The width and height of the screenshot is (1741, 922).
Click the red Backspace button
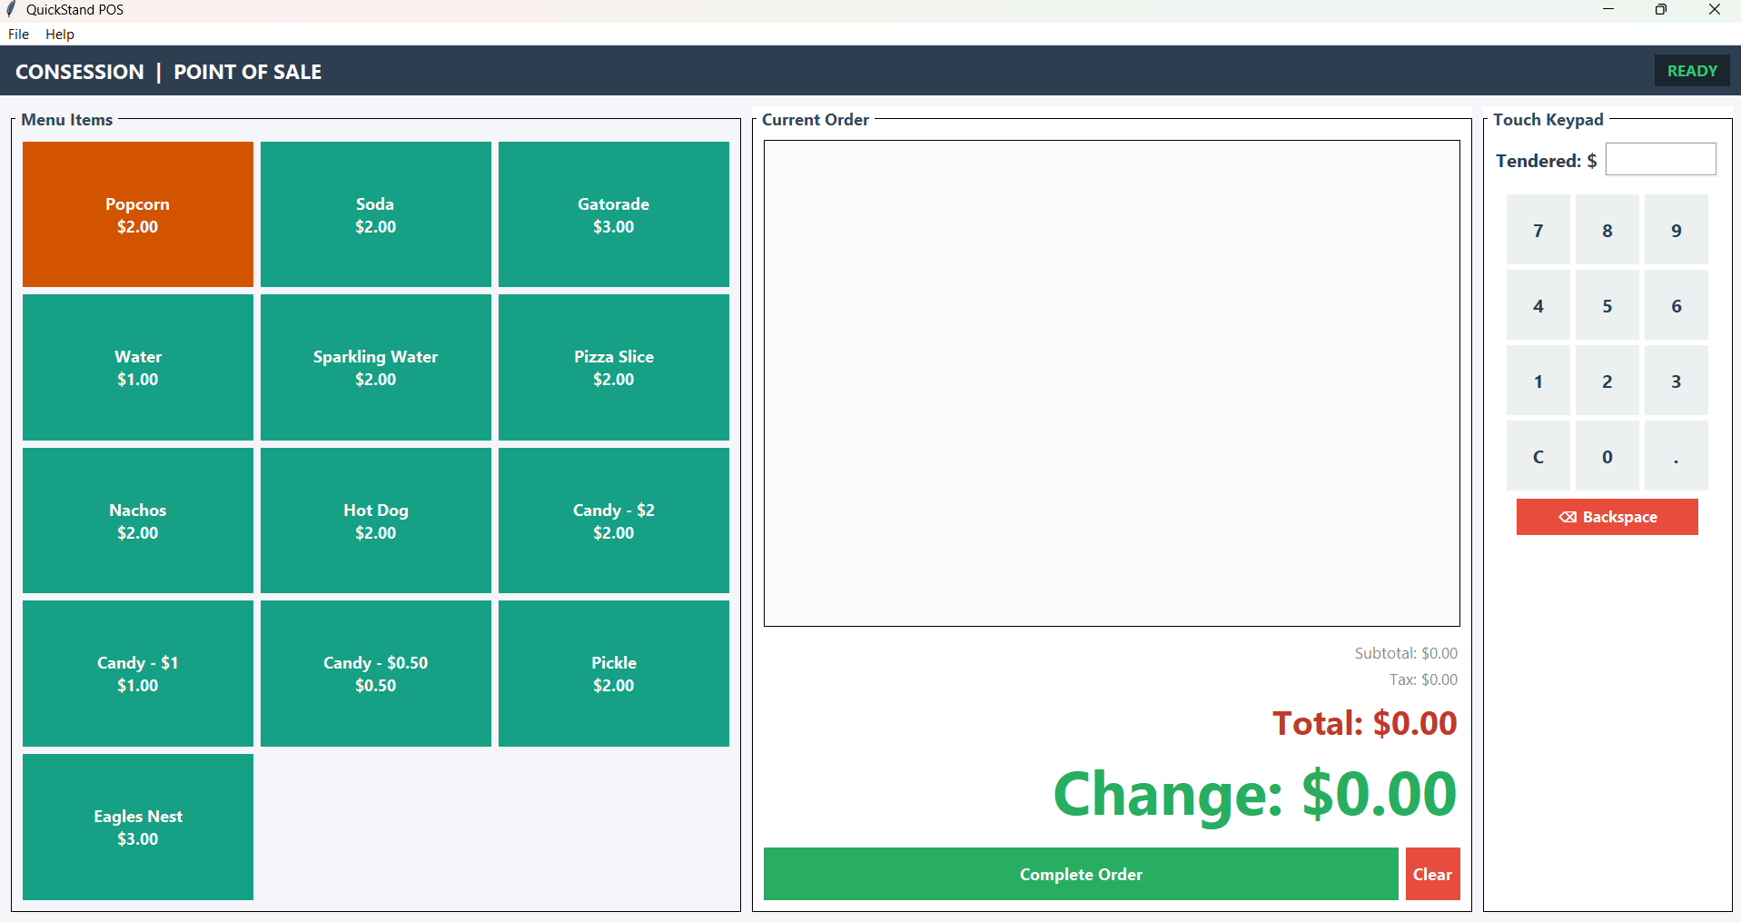pos(1607,517)
